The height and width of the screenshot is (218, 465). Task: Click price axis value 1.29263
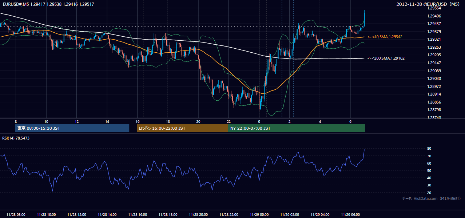pyautogui.click(x=434, y=47)
